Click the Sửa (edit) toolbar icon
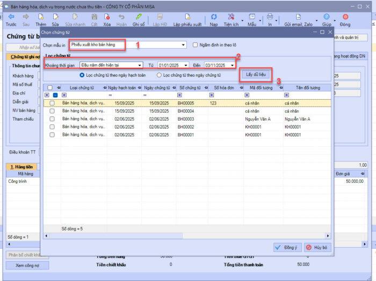The image size is (376, 281). [x=56, y=17]
